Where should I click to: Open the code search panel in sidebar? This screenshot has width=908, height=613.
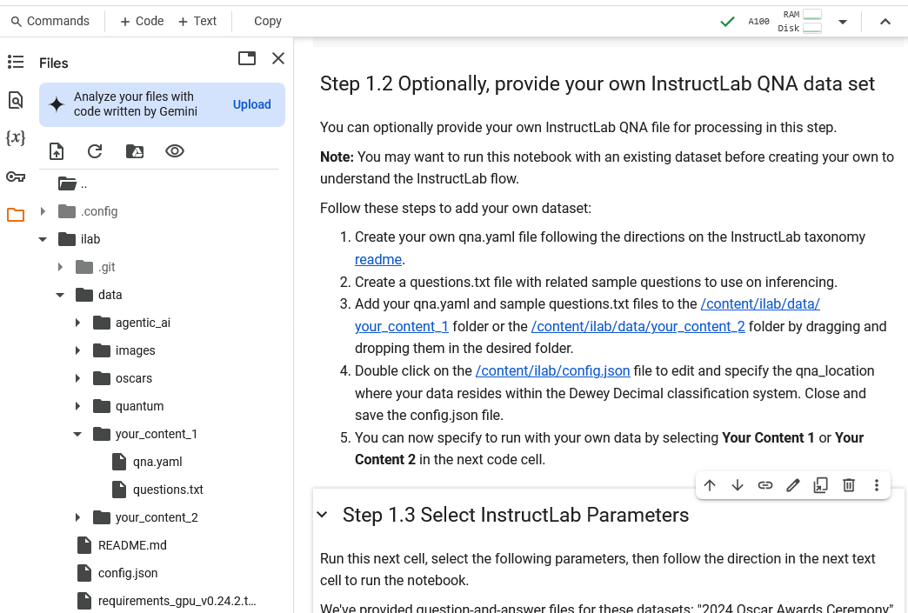[15, 100]
